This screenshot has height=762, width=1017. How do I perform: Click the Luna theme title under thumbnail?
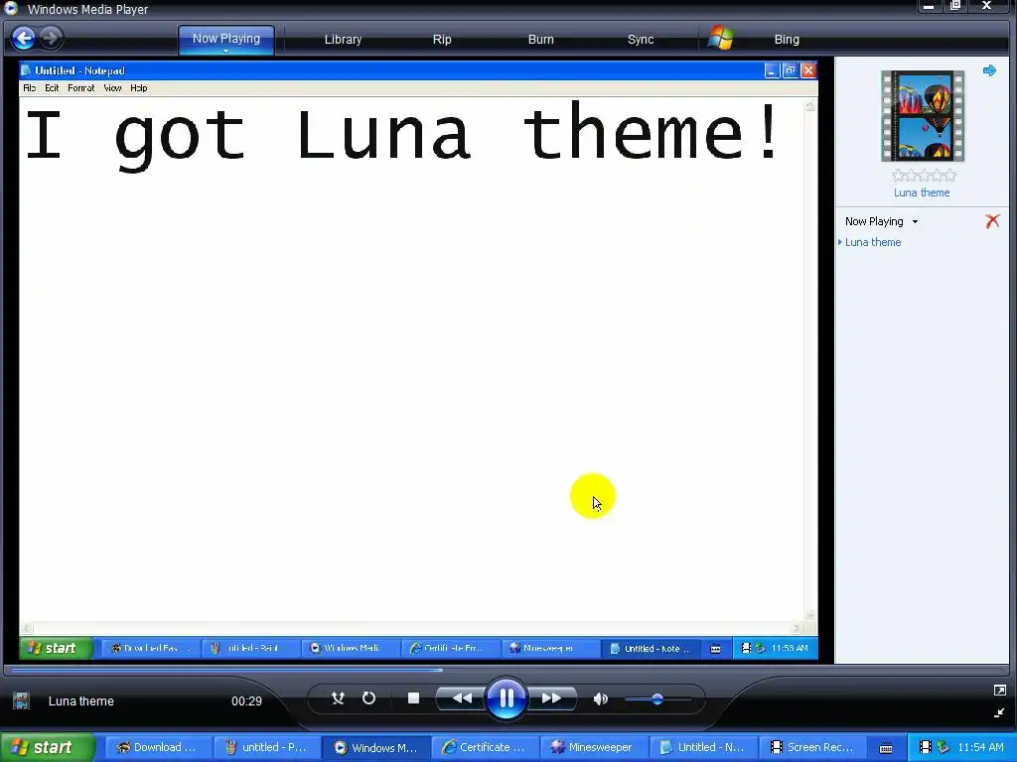pyautogui.click(x=922, y=192)
